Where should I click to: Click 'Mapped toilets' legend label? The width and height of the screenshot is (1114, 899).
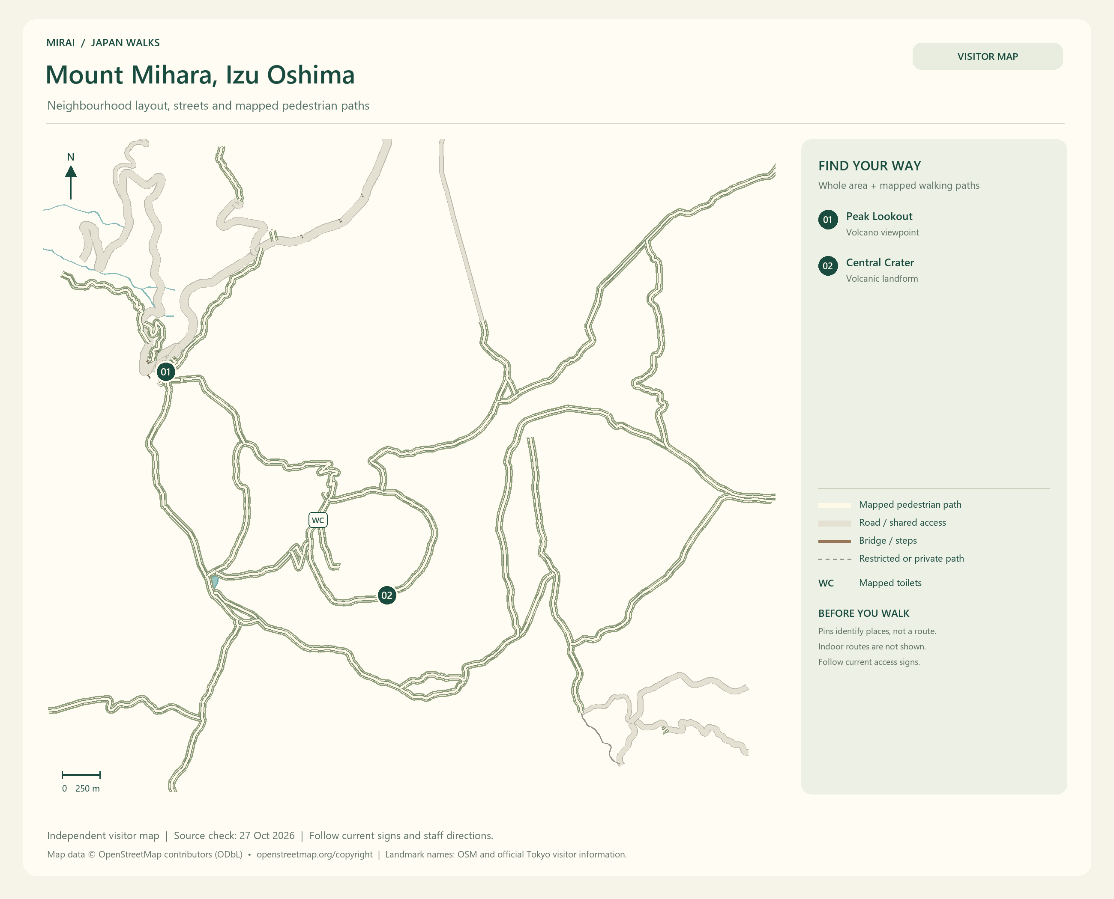click(x=890, y=583)
